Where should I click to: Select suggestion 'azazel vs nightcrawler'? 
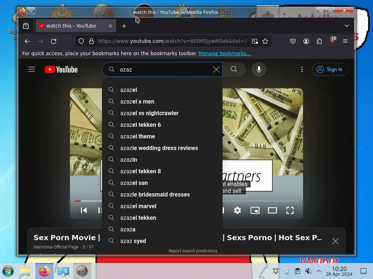click(x=162, y=113)
